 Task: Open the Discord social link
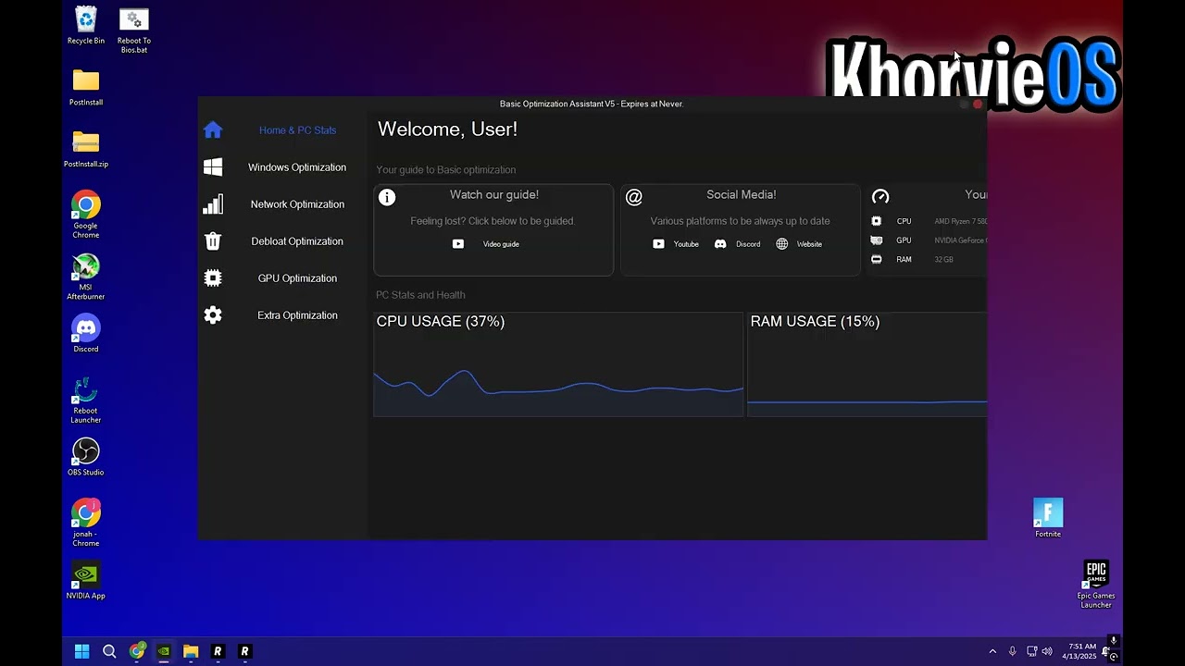748,244
